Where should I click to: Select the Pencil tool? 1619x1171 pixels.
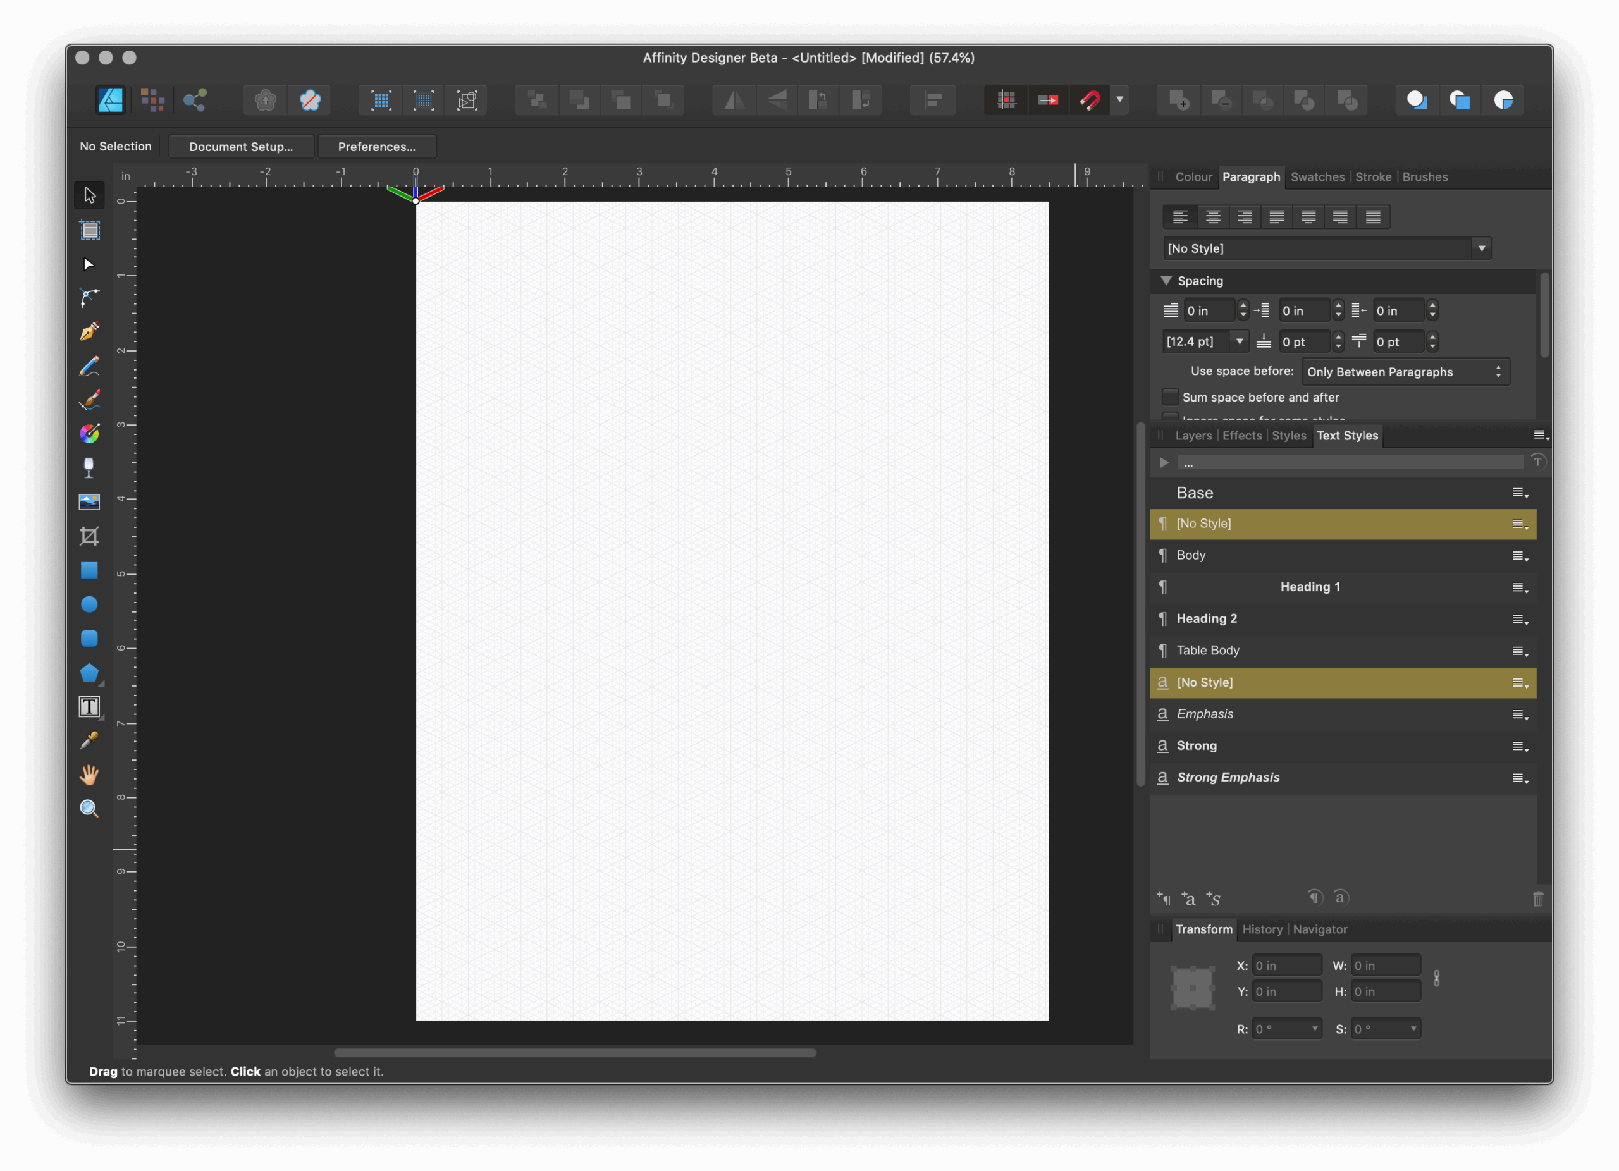89,365
